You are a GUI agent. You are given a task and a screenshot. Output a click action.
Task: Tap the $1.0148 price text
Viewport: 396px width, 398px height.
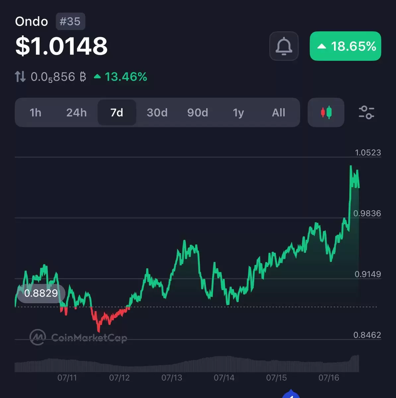click(61, 46)
